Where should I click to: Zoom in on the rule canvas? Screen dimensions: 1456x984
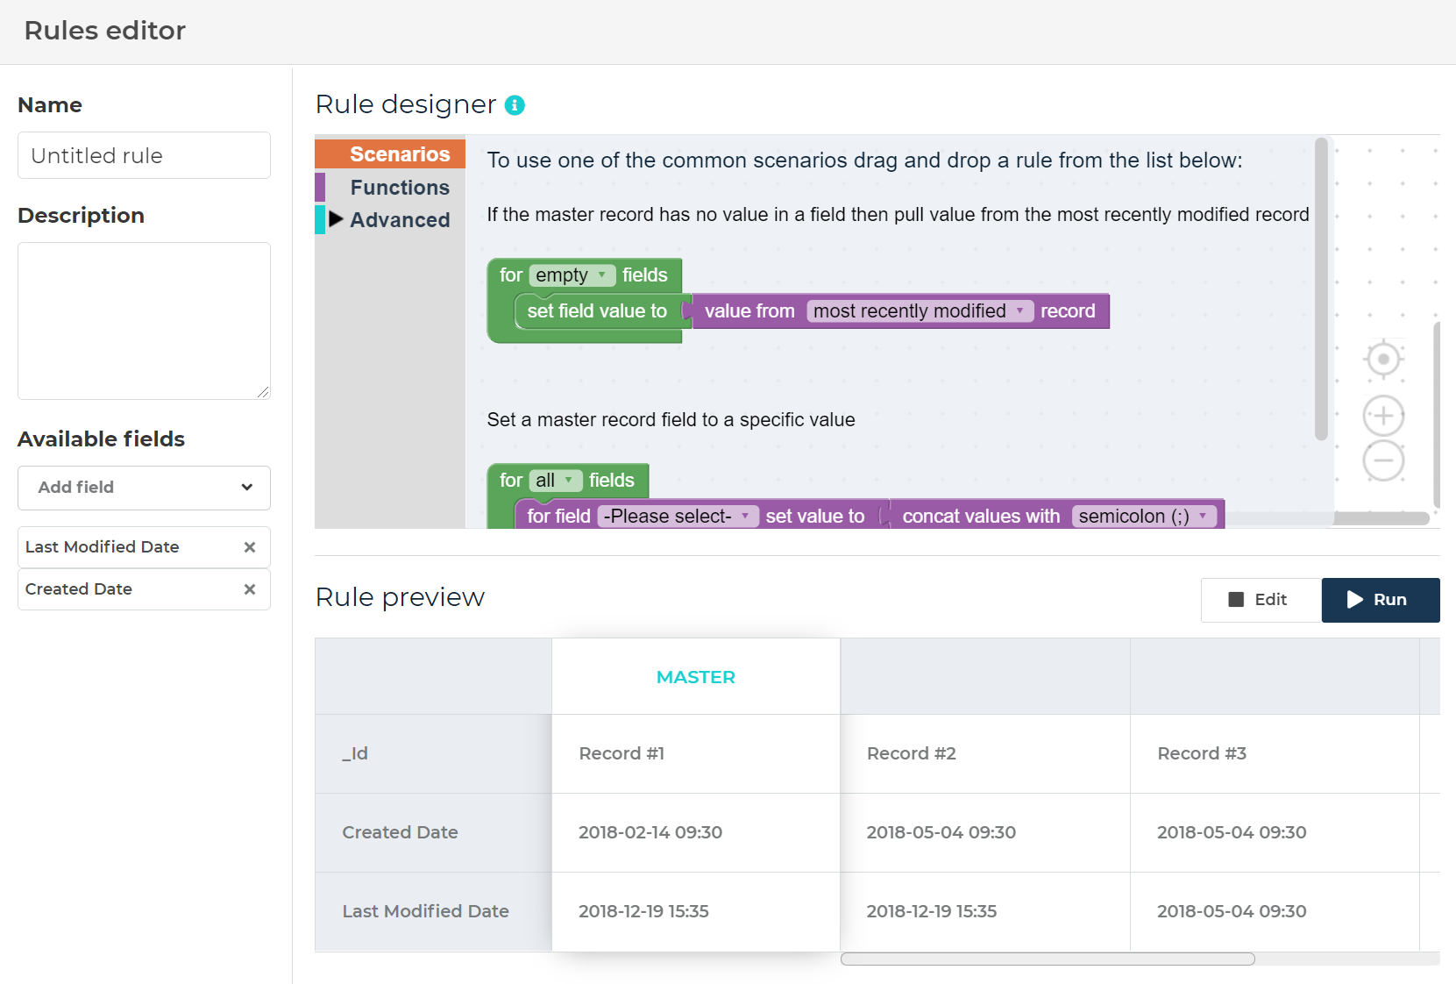click(1382, 416)
